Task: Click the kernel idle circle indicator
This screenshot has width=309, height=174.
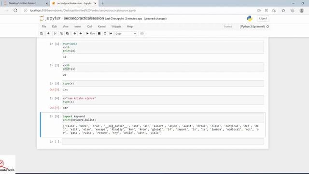Action: click(x=267, y=27)
